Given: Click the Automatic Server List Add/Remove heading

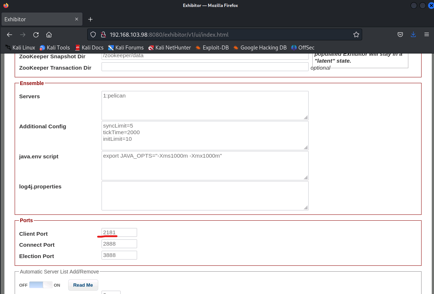Looking at the screenshot, I should (x=59, y=272).
